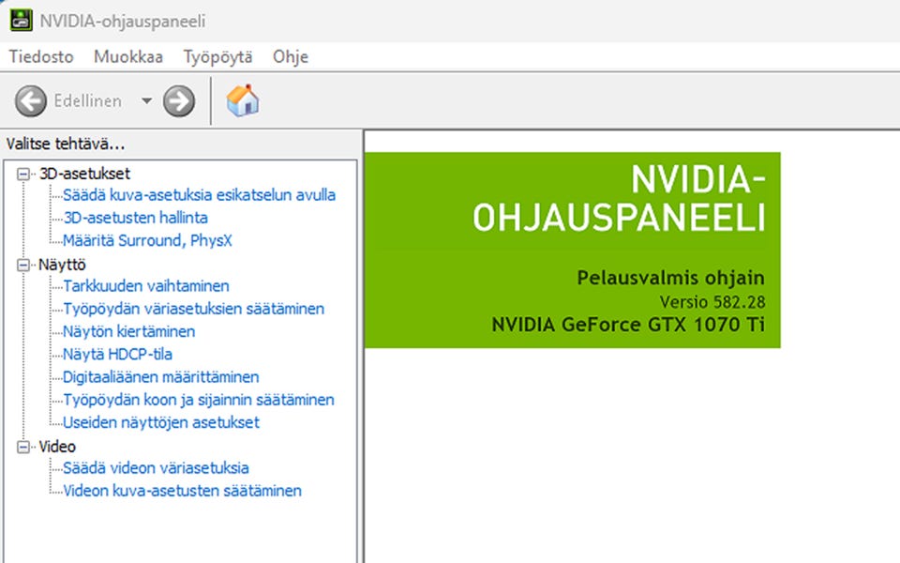Open Säädä kuva-asetuksia esikatselun avulla

(x=199, y=195)
